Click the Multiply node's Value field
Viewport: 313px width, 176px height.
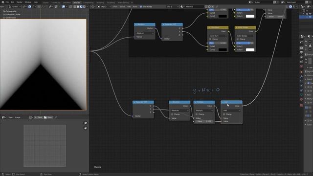[204, 121]
